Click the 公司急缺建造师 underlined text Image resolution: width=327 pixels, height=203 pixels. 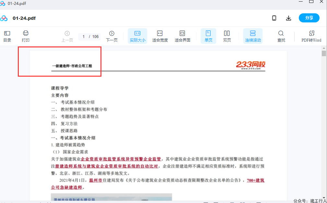pyautogui.click(x=66, y=187)
